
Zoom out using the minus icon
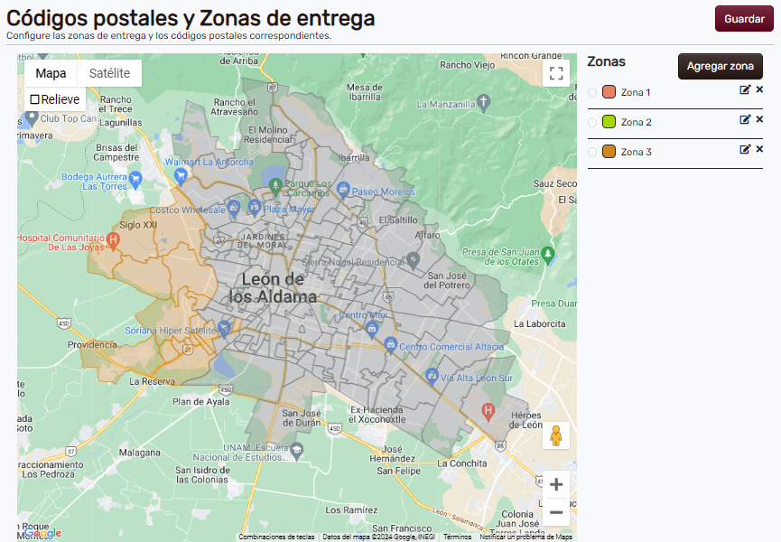point(556,512)
